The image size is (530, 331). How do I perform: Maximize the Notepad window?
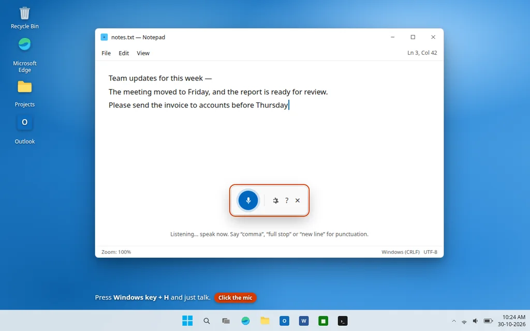(413, 37)
